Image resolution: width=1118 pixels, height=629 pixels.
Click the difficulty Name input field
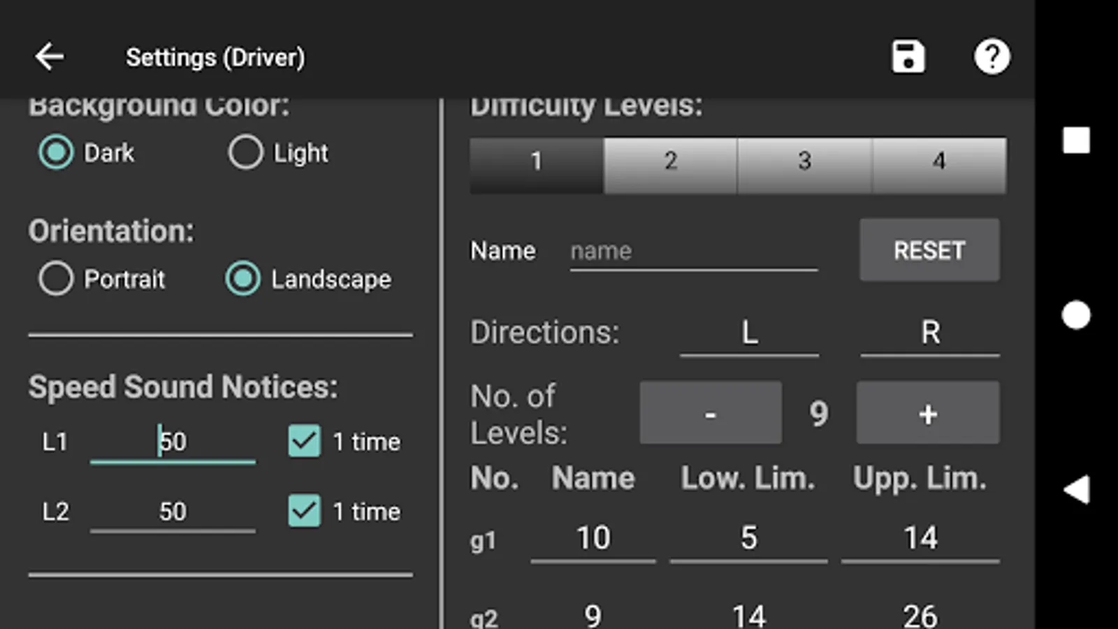693,251
